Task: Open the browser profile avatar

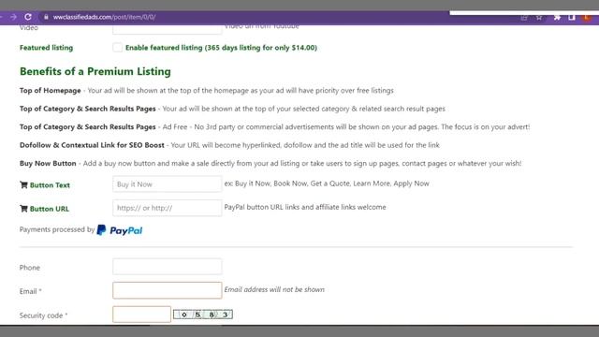Action: tap(586, 17)
